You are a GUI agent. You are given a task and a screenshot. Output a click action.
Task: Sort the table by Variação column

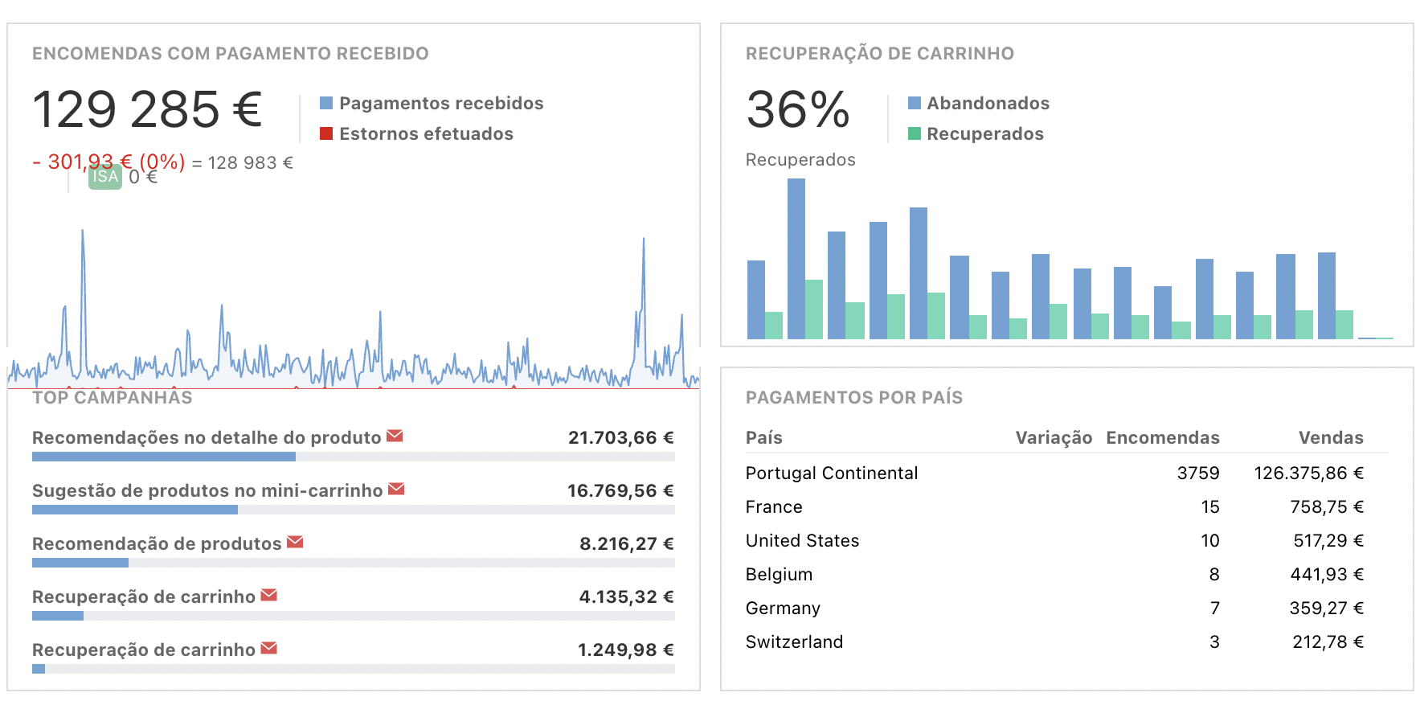(1053, 437)
